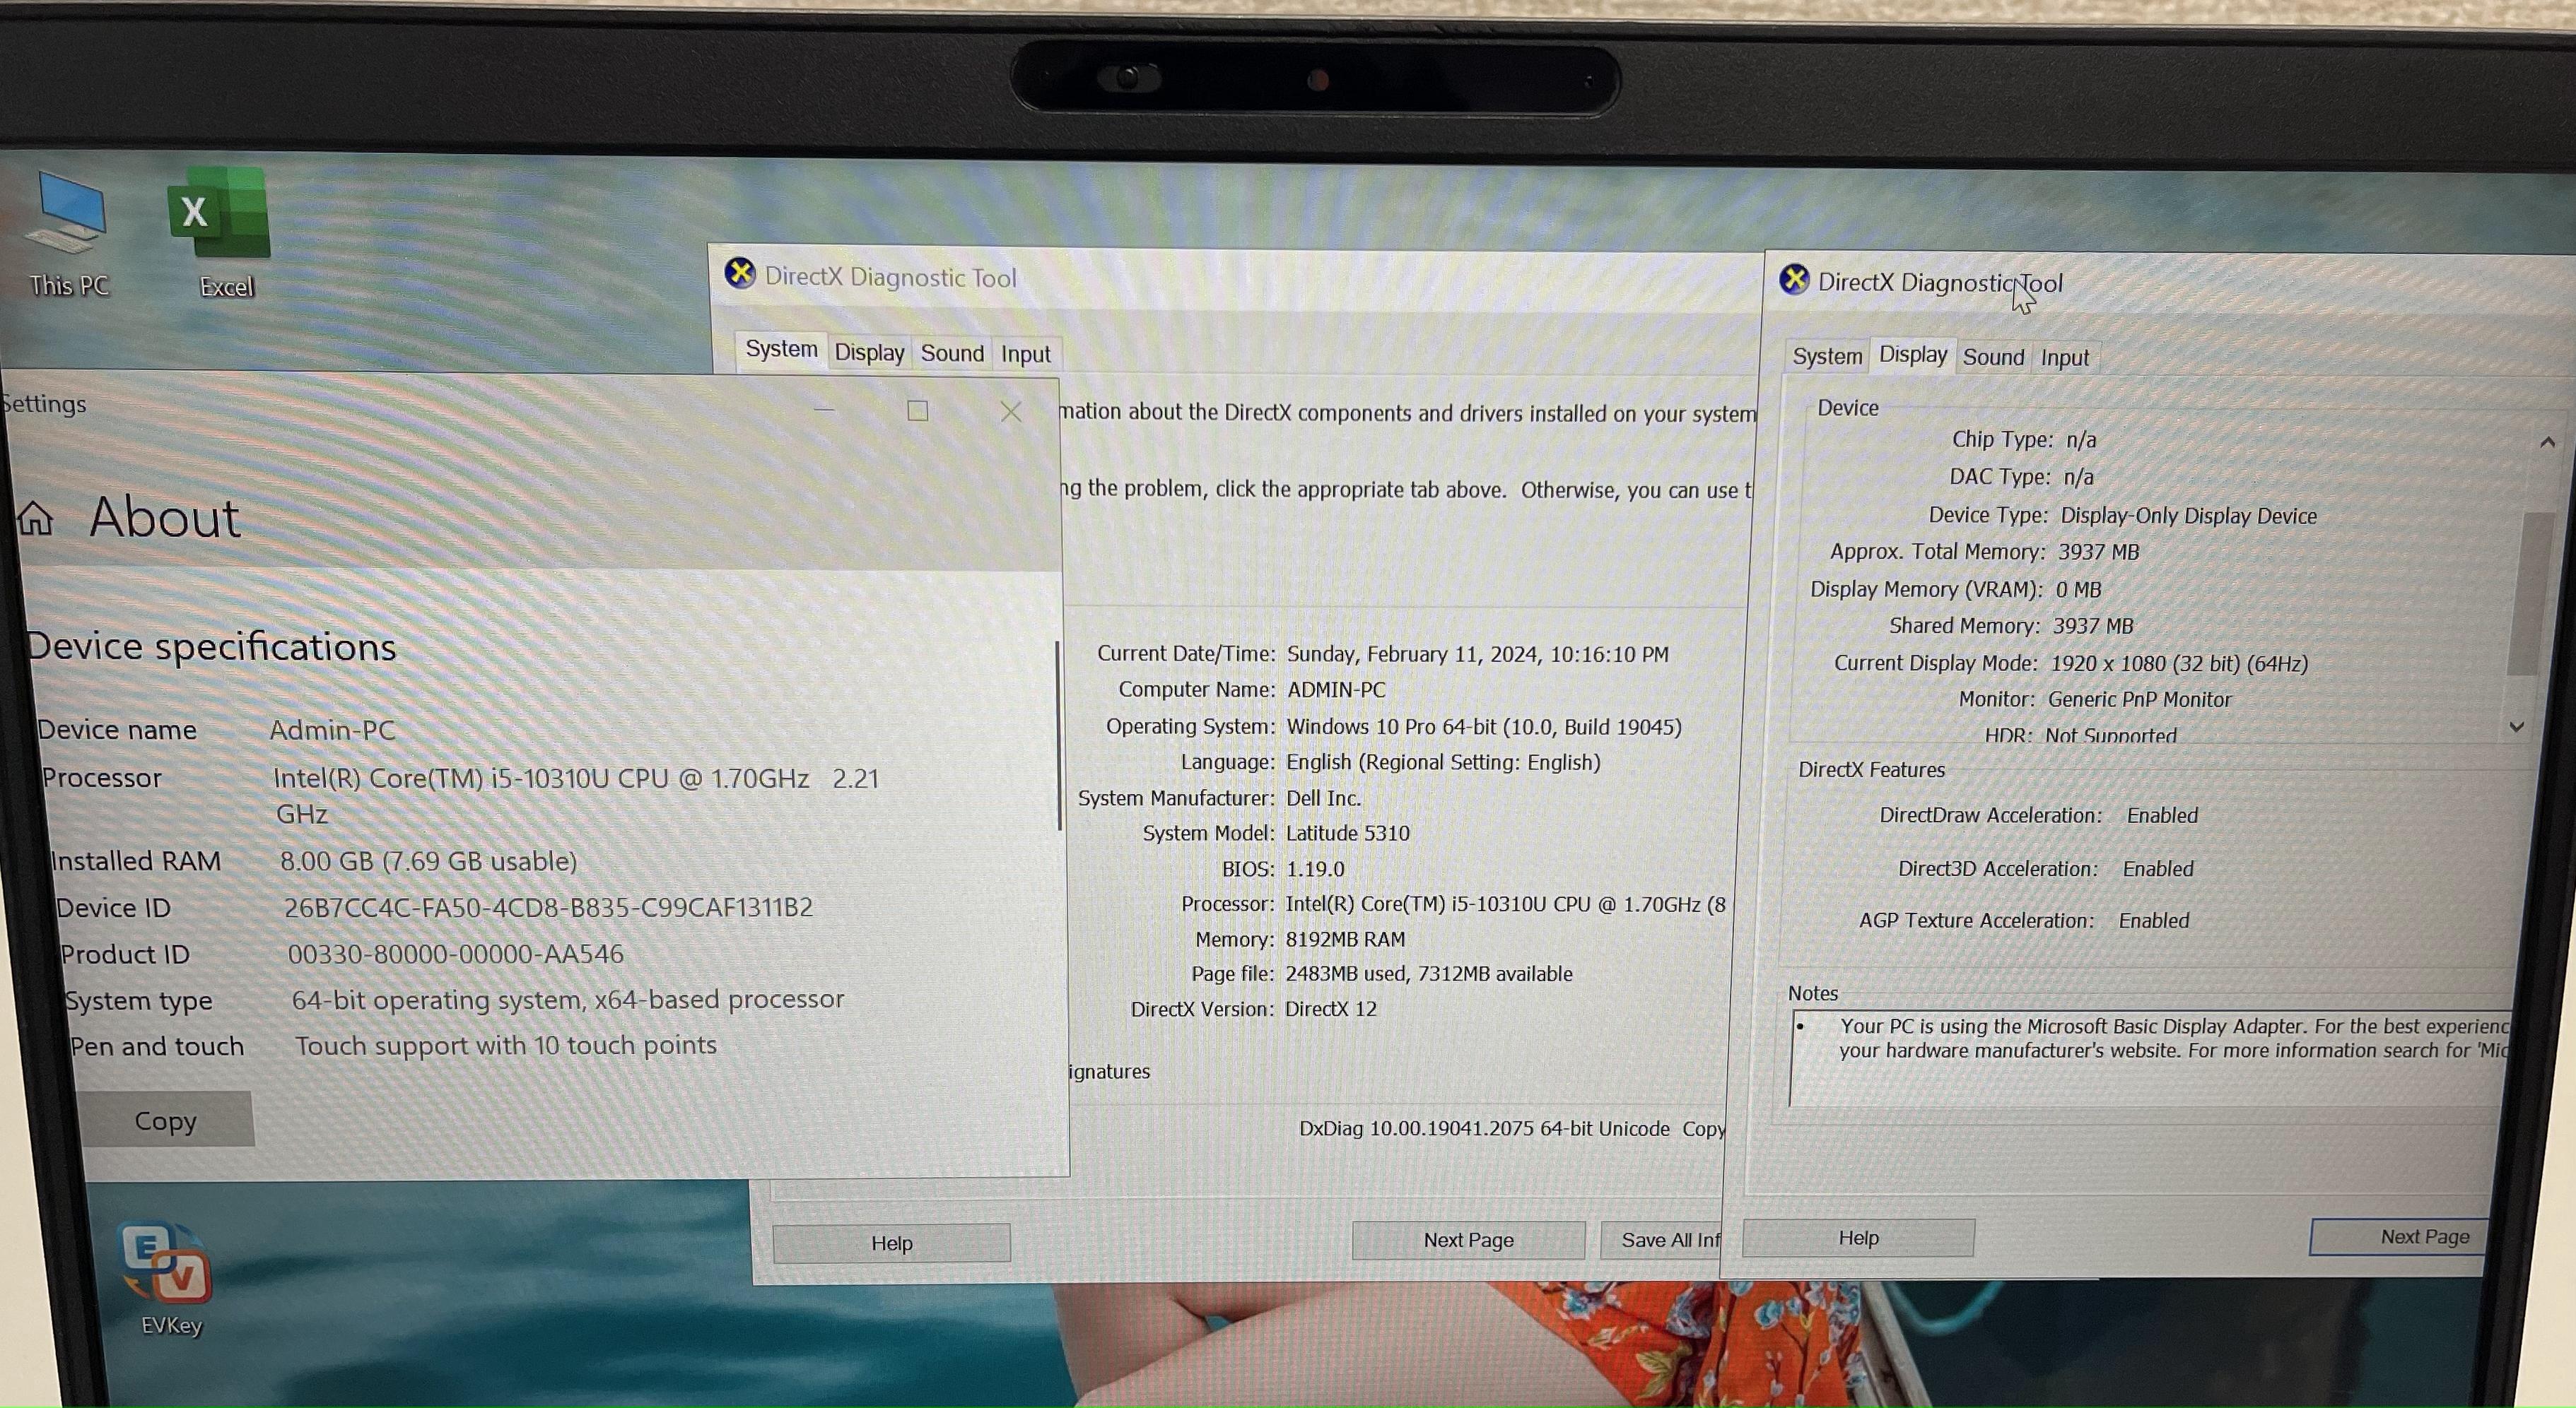The image size is (2576, 1408).
Task: Close the Settings window
Action: [x=1011, y=412]
